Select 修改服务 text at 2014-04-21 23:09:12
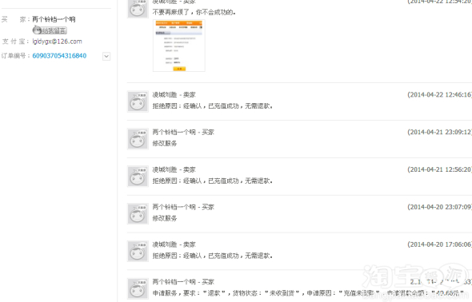 (x=165, y=143)
